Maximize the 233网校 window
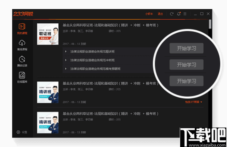 [x=202, y=14]
